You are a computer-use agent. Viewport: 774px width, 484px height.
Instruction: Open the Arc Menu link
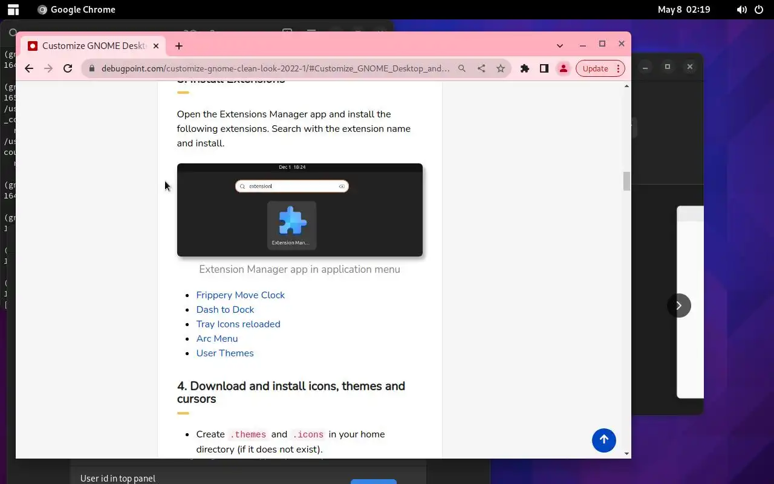[217, 338]
